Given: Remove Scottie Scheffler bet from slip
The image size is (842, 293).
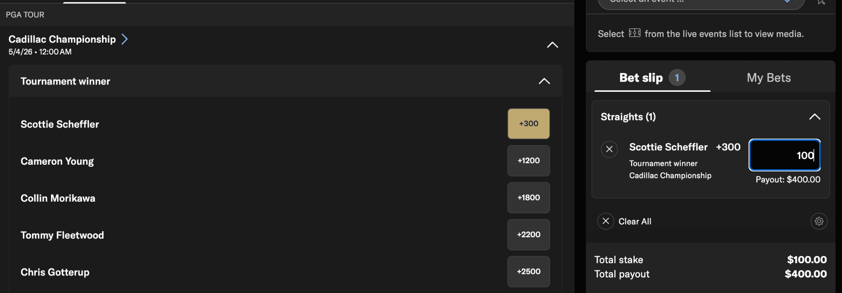Looking at the screenshot, I should point(609,149).
